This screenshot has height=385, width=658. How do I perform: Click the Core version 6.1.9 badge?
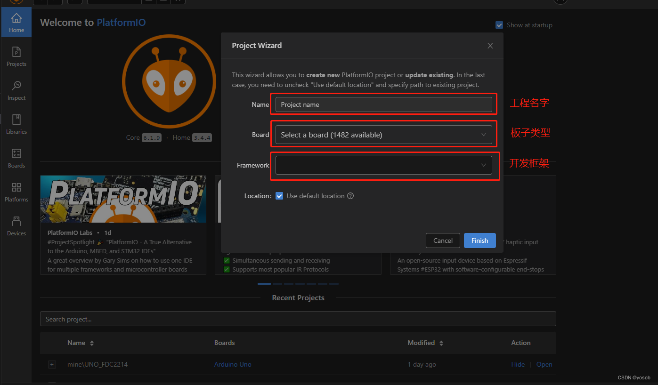[151, 138]
